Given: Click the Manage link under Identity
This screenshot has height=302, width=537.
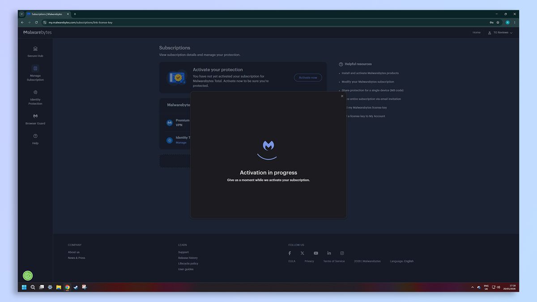Looking at the screenshot, I should point(181,143).
